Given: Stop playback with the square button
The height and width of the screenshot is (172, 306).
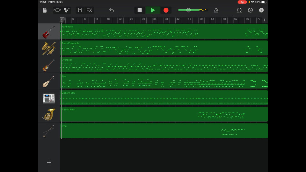Looking at the screenshot, I should coord(140,10).
